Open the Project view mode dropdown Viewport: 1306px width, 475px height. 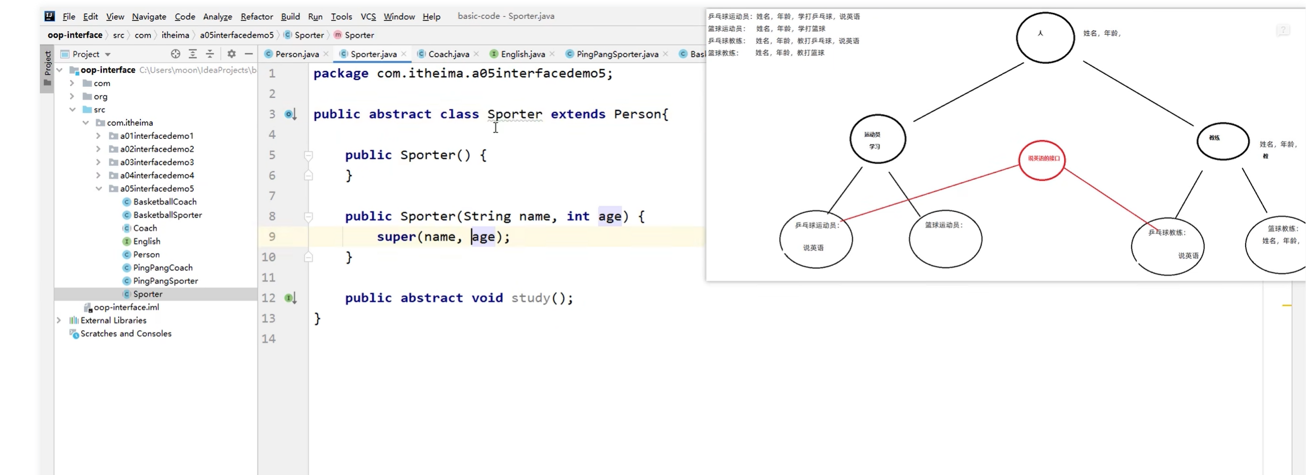[107, 54]
